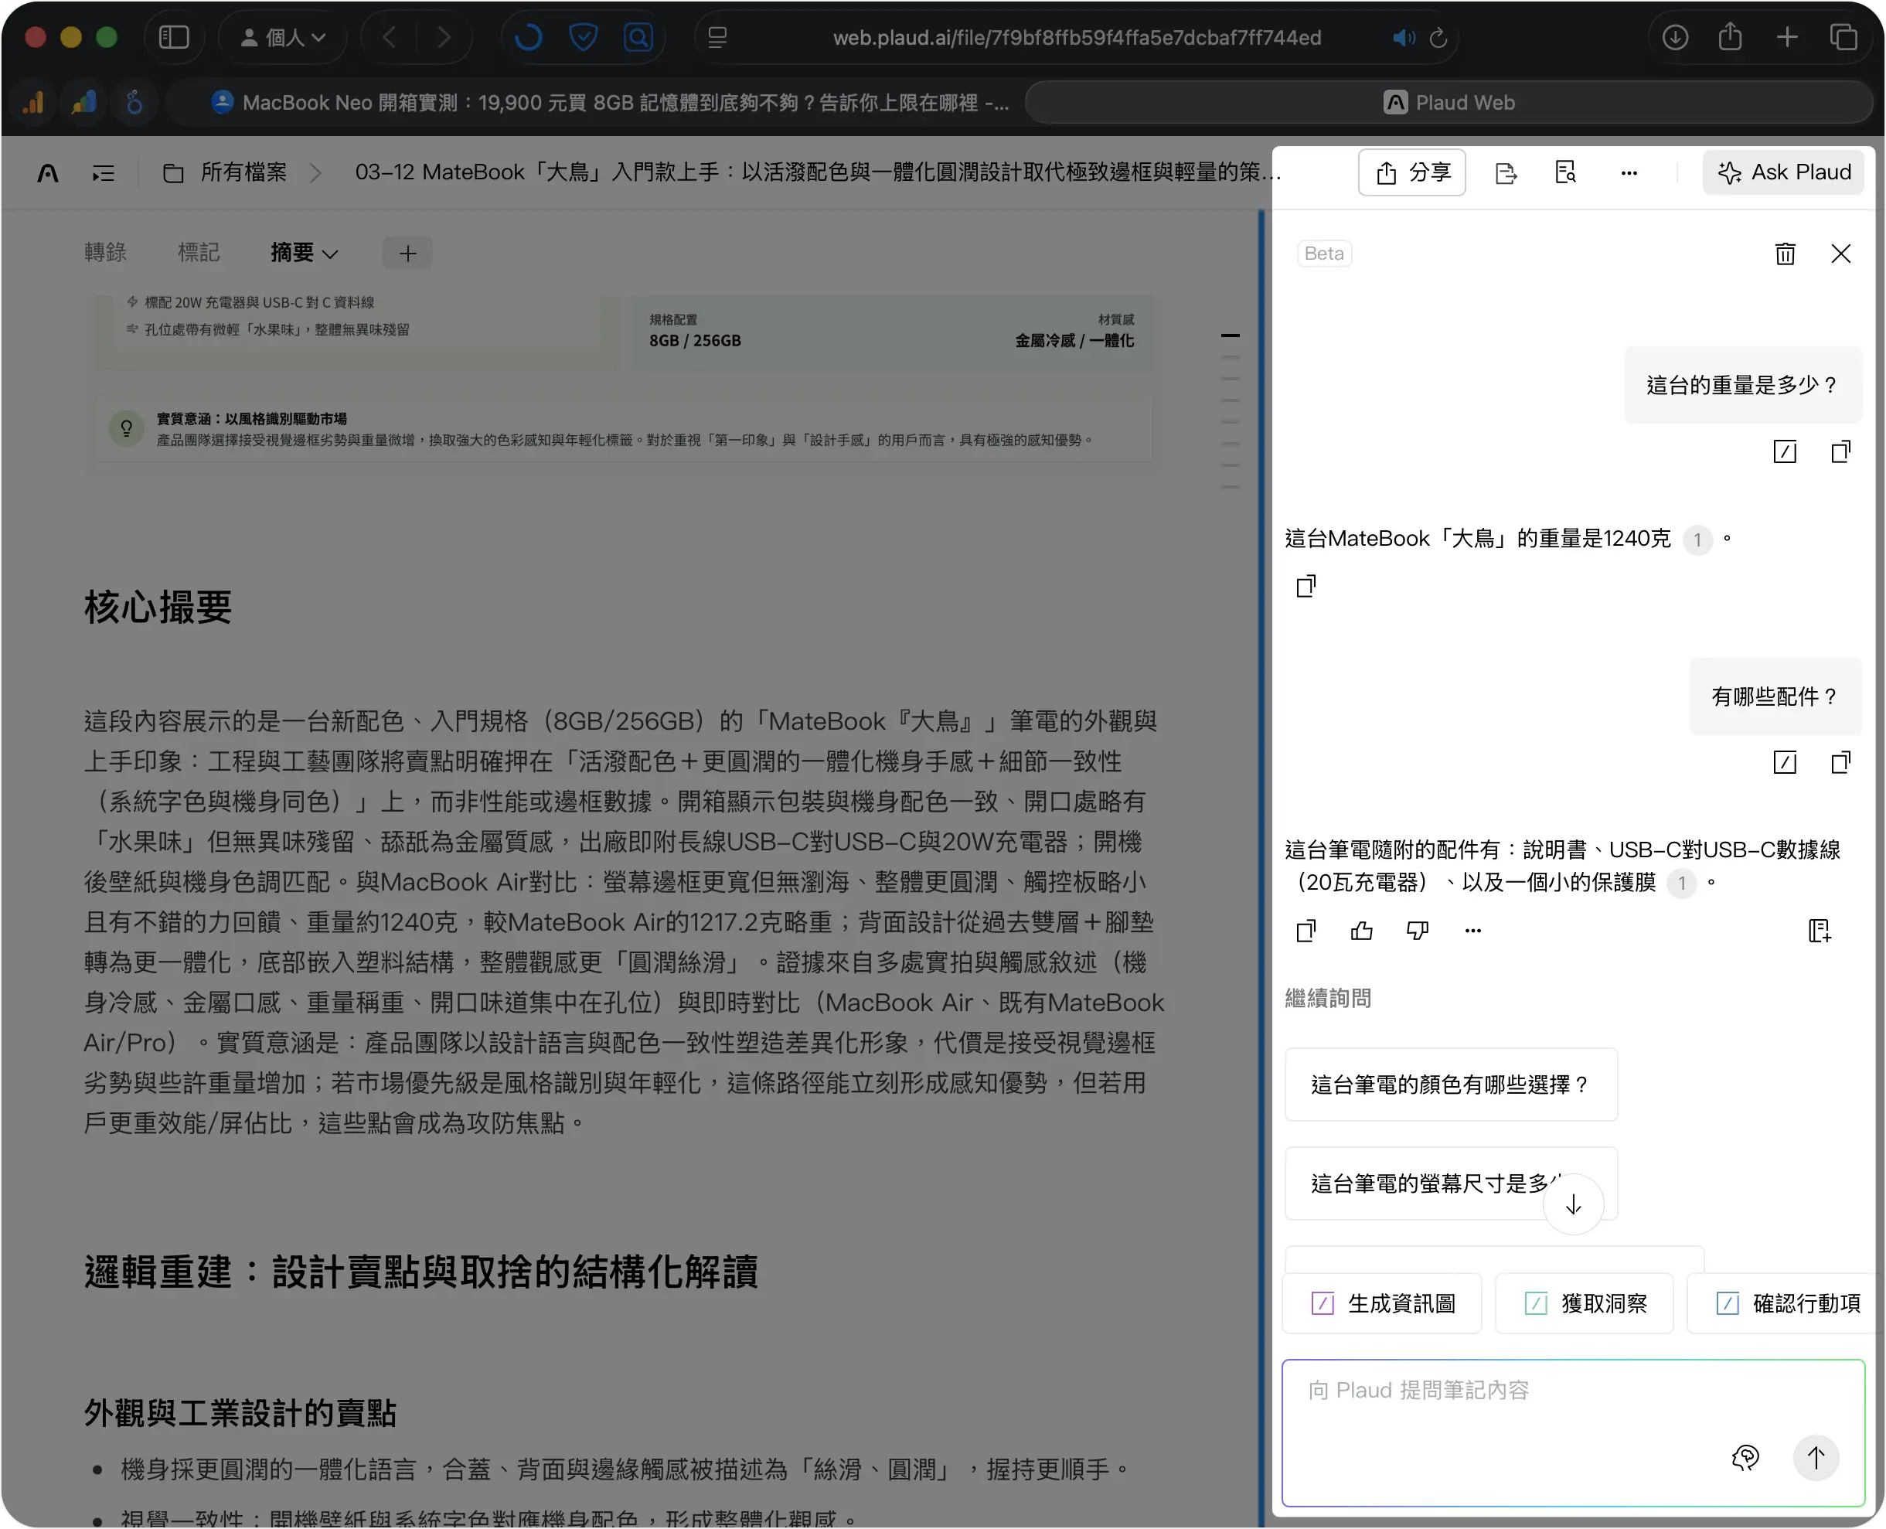Open the orange bar chart pinned tab

point(33,102)
